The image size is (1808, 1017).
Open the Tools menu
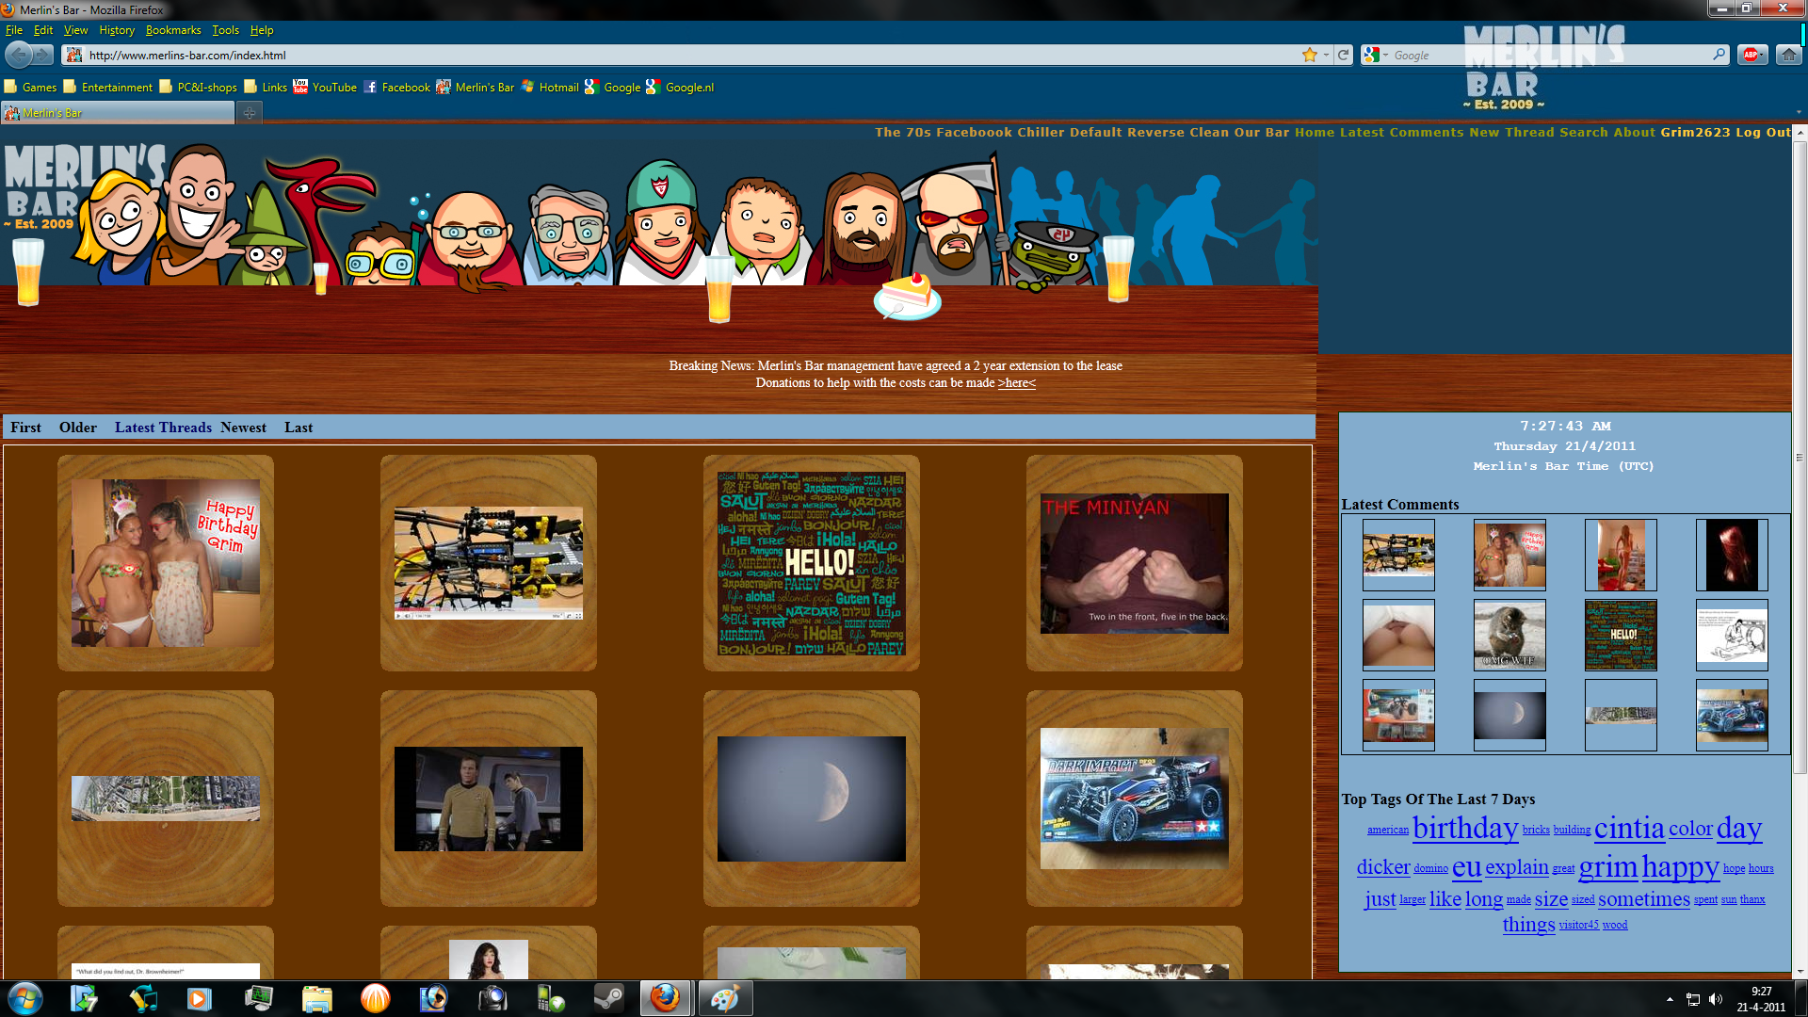(225, 30)
